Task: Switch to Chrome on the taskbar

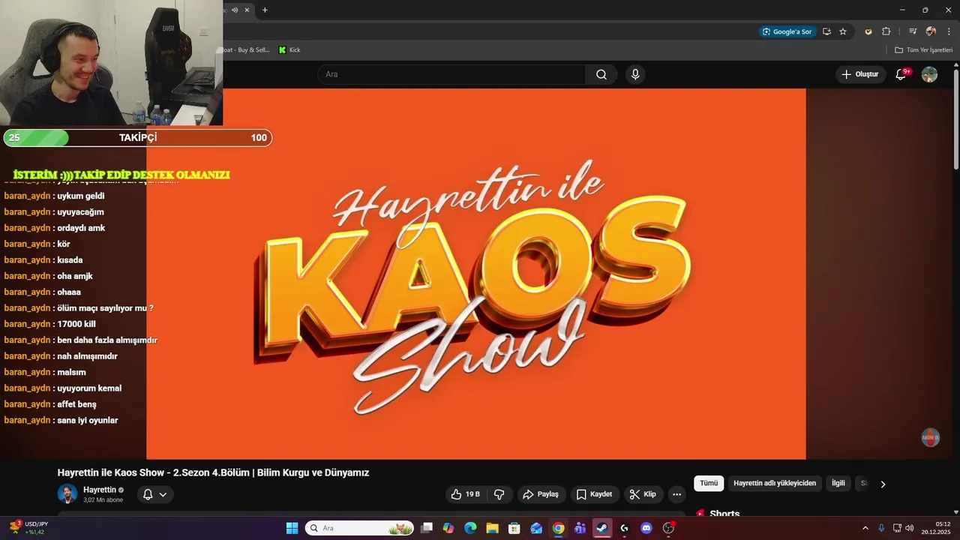Action: (558, 528)
